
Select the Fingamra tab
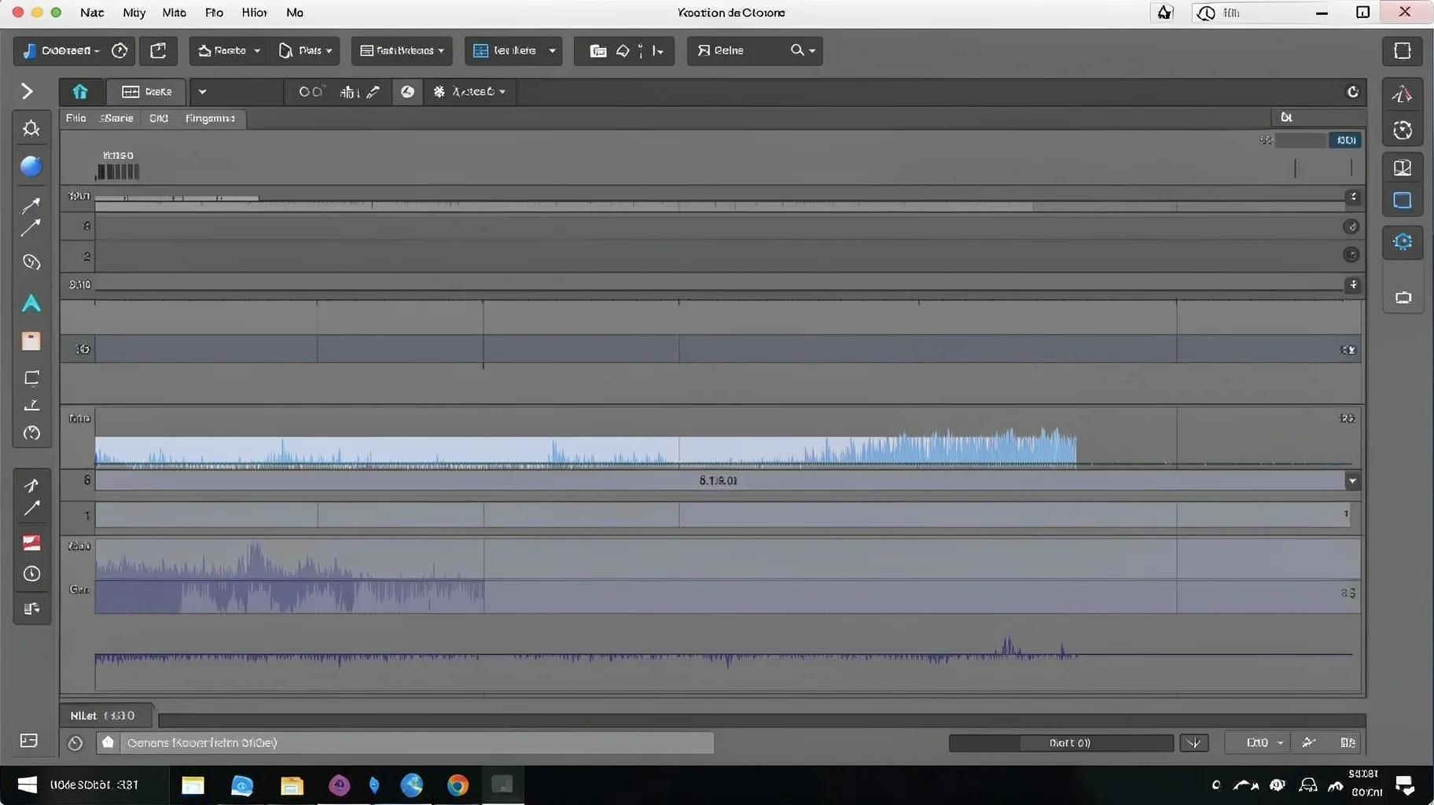(x=210, y=118)
